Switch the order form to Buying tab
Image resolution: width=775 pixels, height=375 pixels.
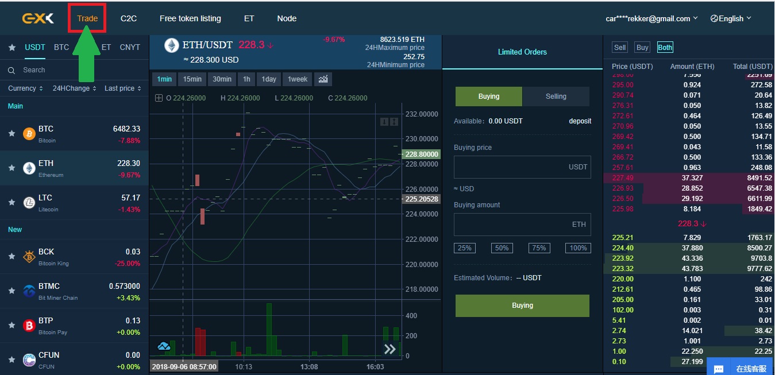click(x=489, y=96)
